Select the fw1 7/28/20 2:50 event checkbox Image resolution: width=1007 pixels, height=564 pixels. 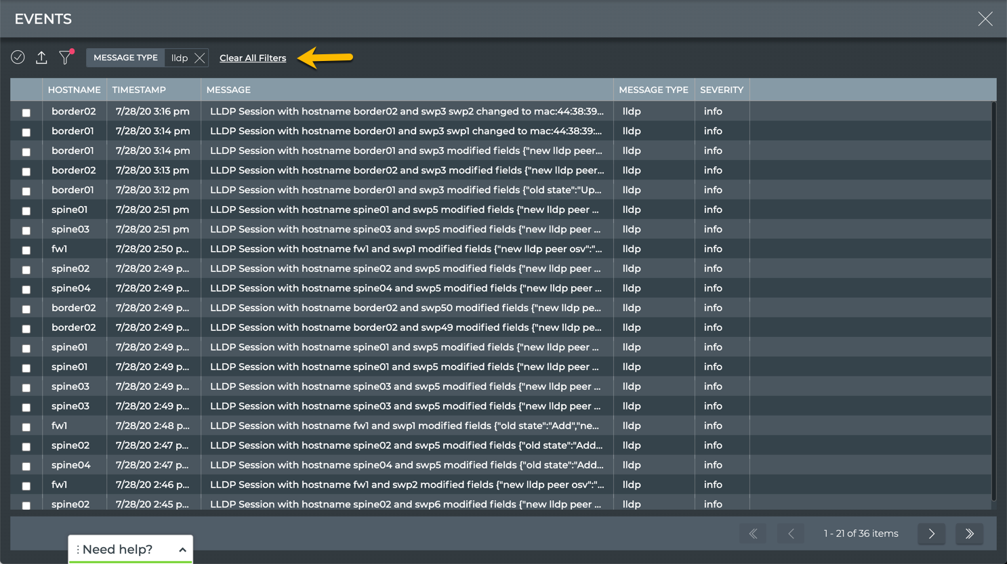pos(26,250)
